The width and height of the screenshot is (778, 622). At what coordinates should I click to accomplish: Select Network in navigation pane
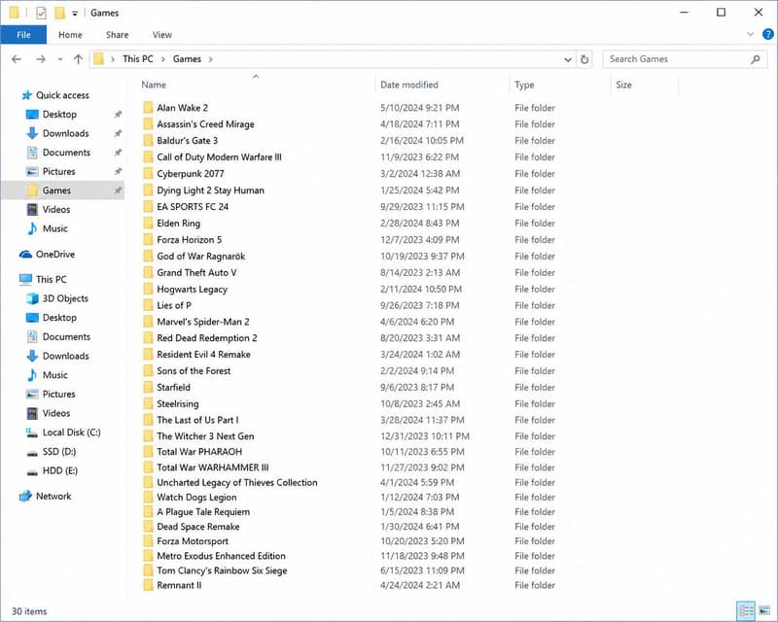53,496
